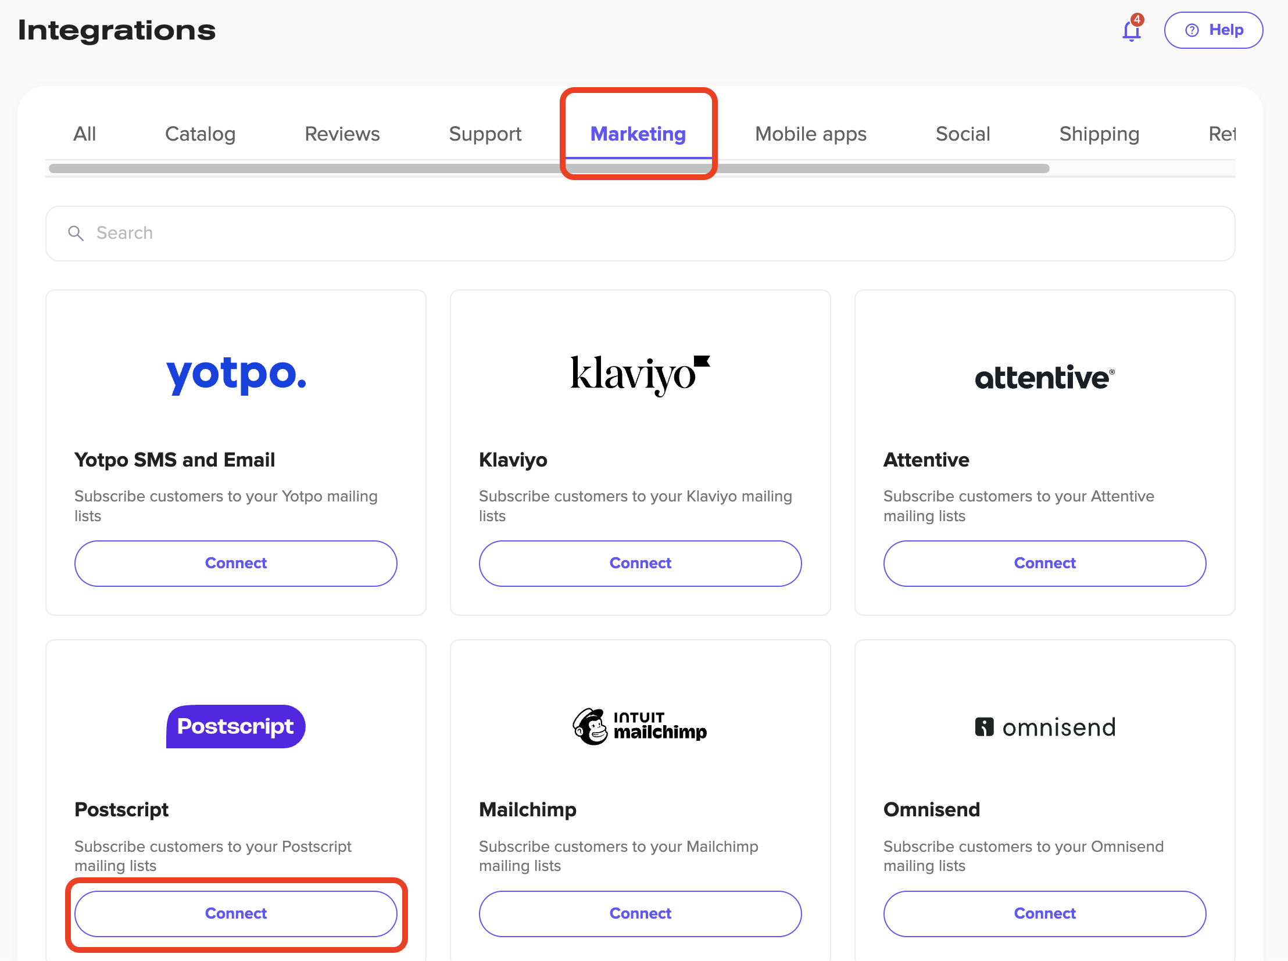The height and width of the screenshot is (961, 1288).
Task: Connect the Postscript integration
Action: coord(236,913)
